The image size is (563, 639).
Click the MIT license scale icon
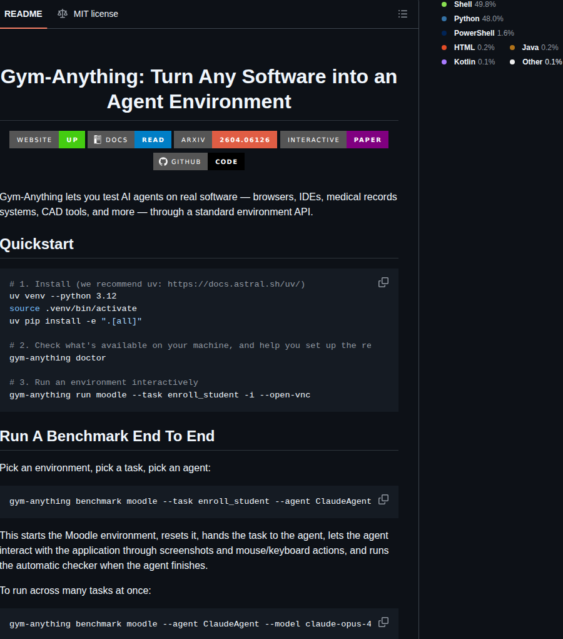(x=63, y=14)
